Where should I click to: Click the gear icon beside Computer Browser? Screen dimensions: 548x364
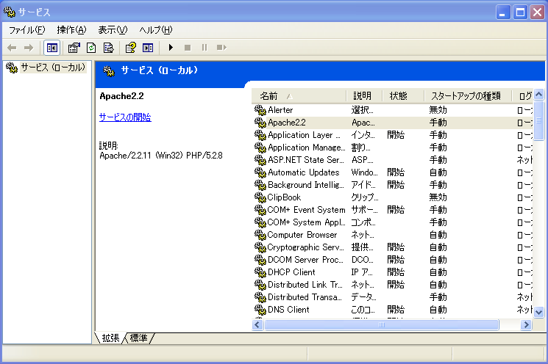[260, 235]
